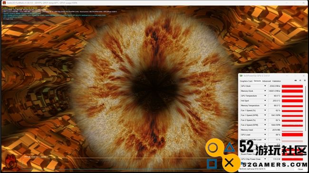Open the NVIDIA GeForce RTX 5070 Ti selector
309x173 pixels.
(x=259, y=169)
